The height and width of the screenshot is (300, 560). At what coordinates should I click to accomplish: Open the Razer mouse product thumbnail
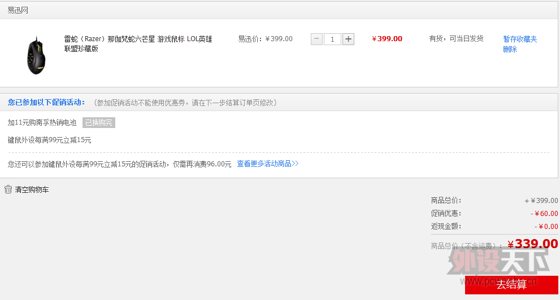point(36,55)
